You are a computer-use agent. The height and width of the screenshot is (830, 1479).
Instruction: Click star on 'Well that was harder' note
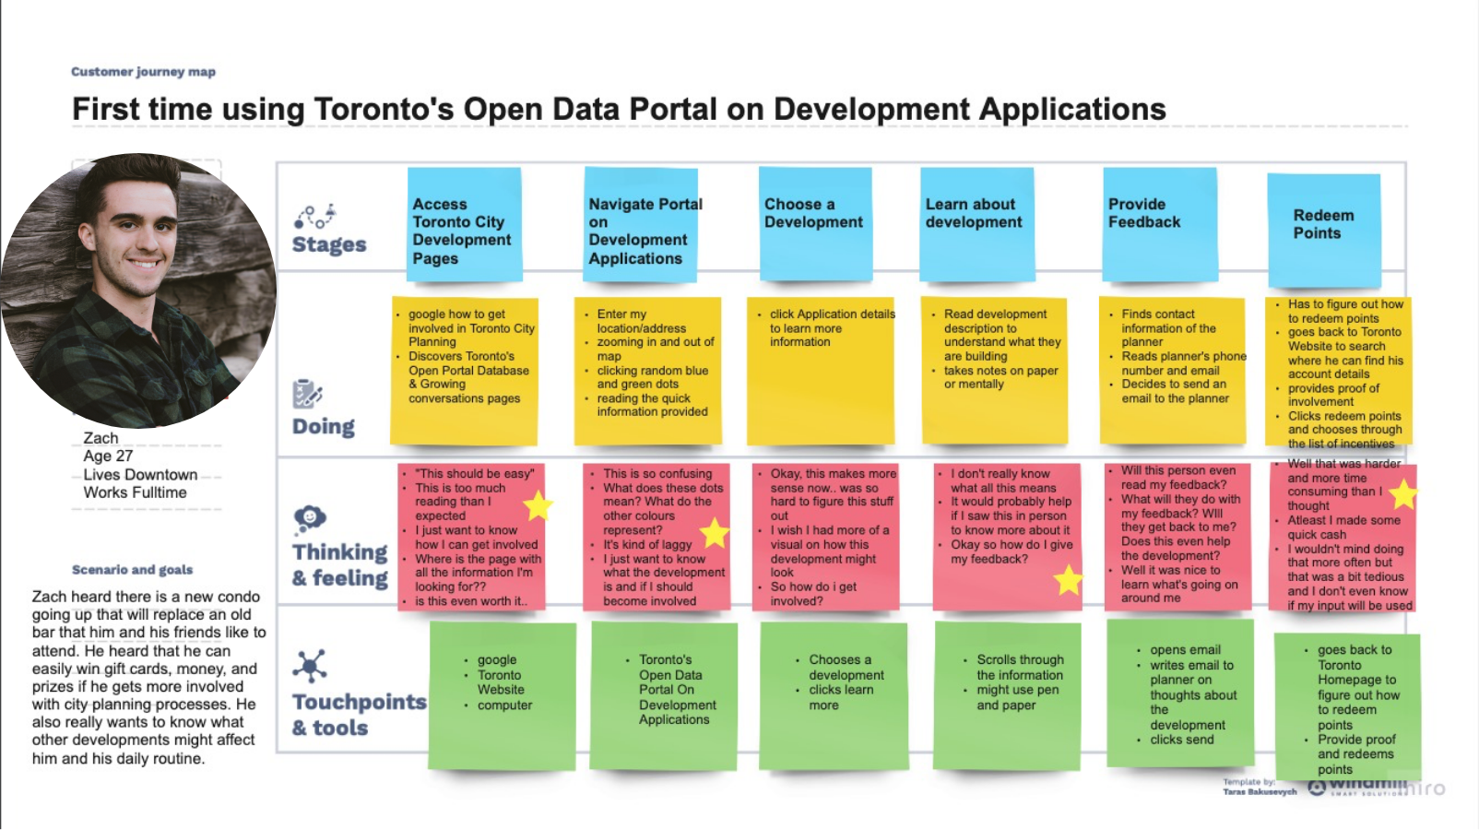click(1402, 494)
